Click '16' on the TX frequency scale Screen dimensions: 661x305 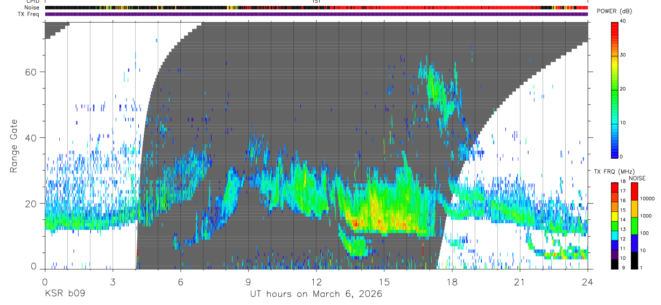(623, 201)
